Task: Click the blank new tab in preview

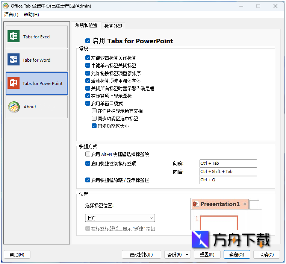Action: pyautogui.click(x=254, y=205)
